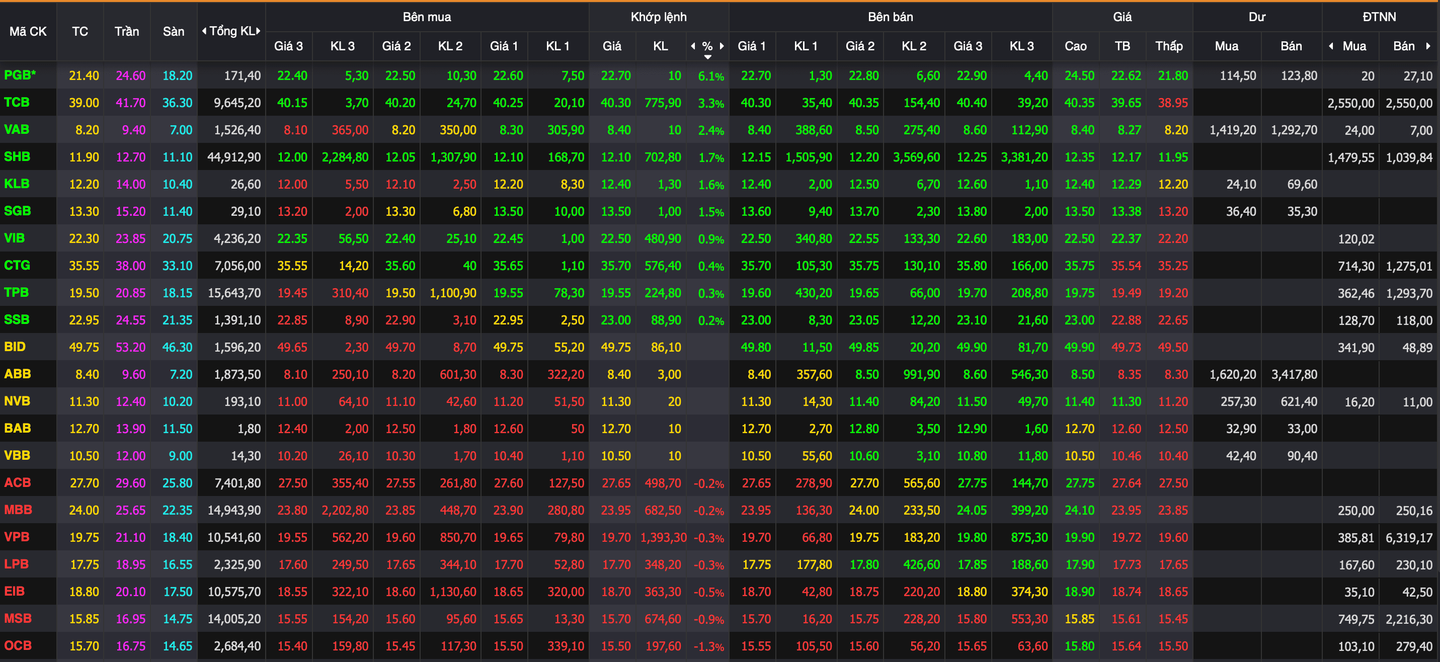Click the right arrow beside Tổng KL

(x=258, y=31)
